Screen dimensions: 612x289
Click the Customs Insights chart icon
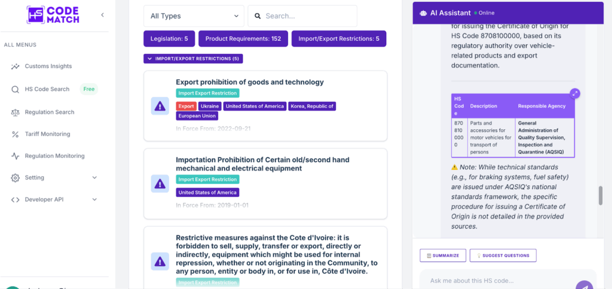pos(15,66)
